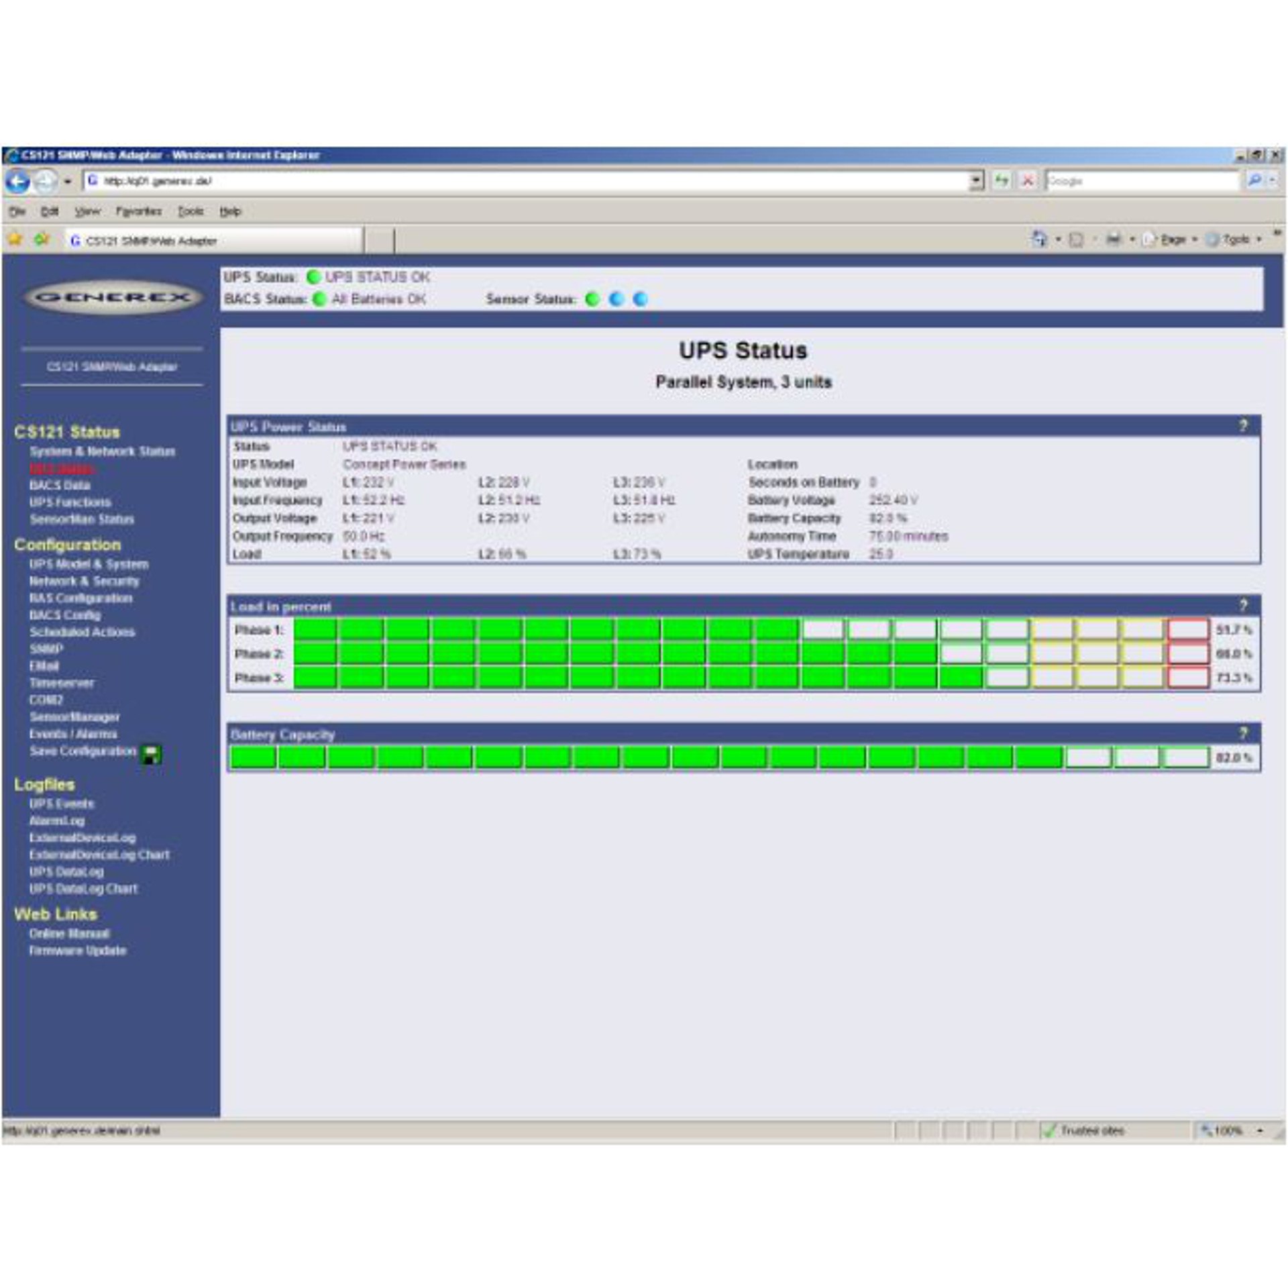Viewport: 1288px width, 1288px height.
Task: Click the Phase 1 load bar
Action: click(x=752, y=629)
